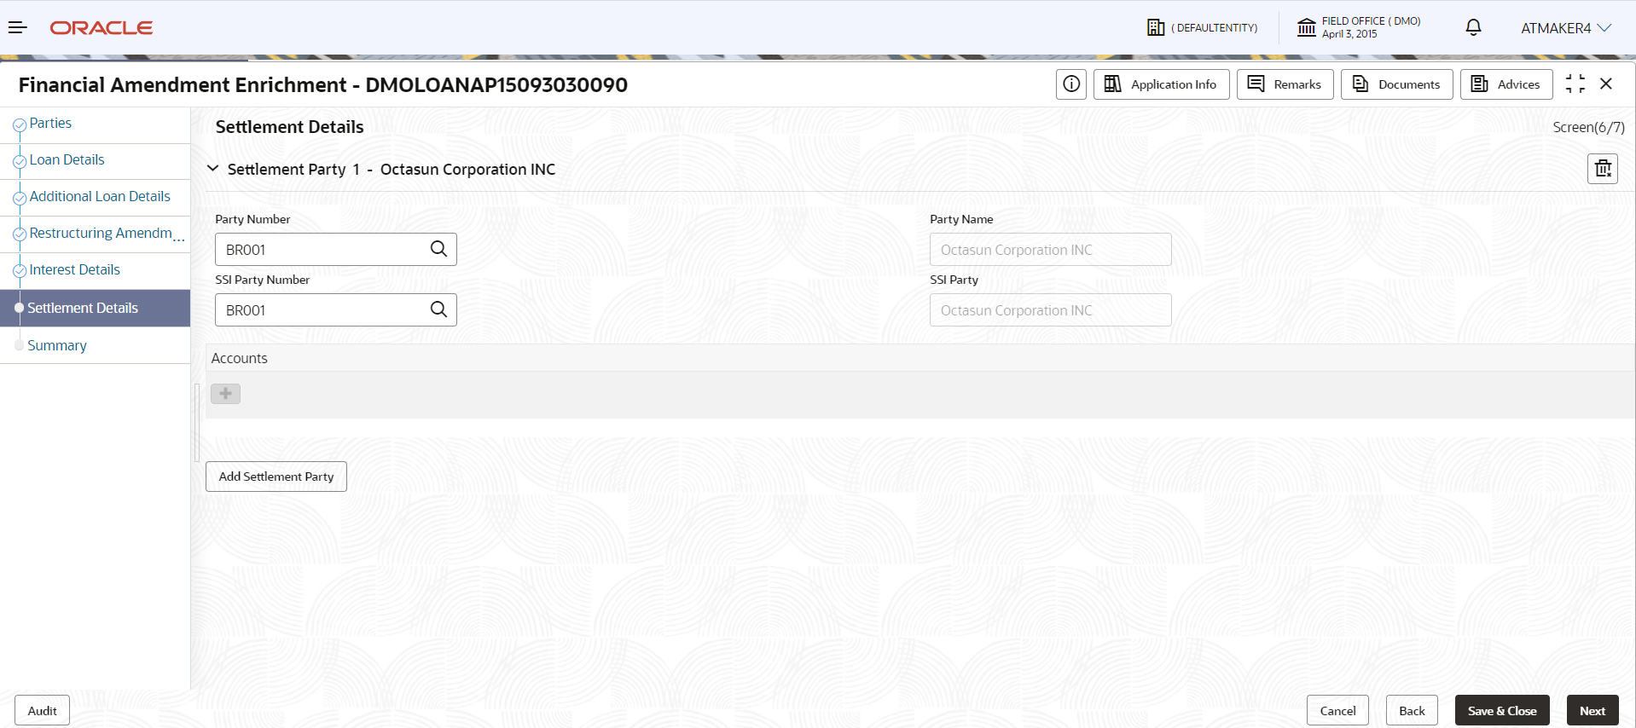Image resolution: width=1636 pixels, height=728 pixels.
Task: Click Save & Close
Action: coord(1502,711)
